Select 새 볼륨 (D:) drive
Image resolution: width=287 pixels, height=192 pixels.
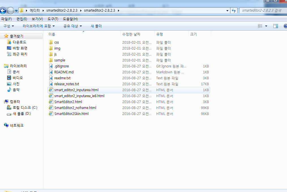coord(22,114)
